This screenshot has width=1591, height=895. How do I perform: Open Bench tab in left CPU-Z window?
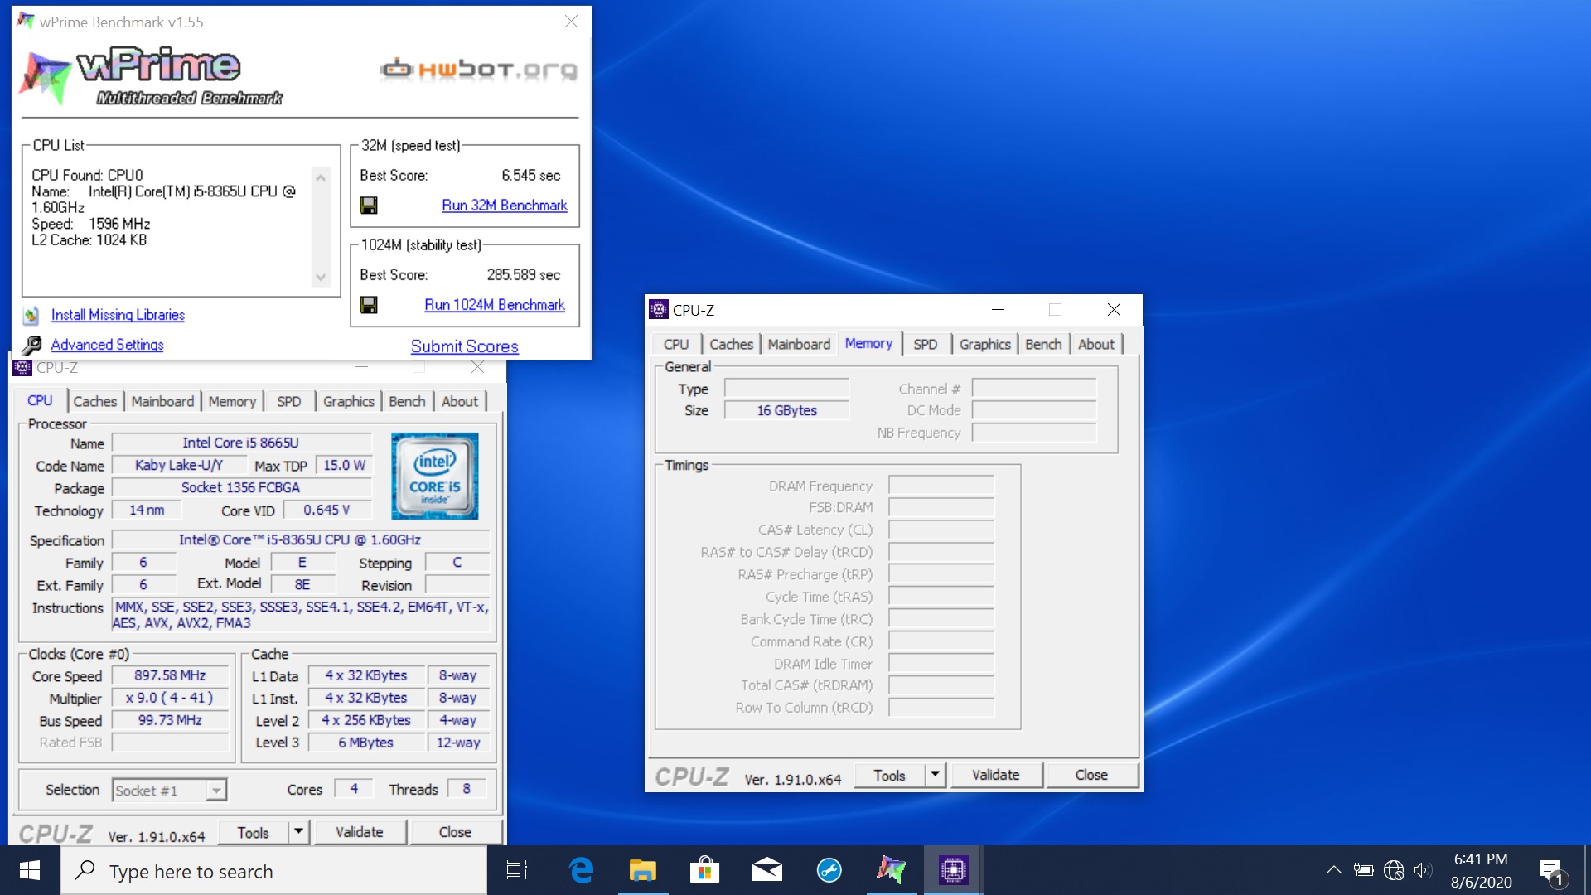click(x=407, y=401)
